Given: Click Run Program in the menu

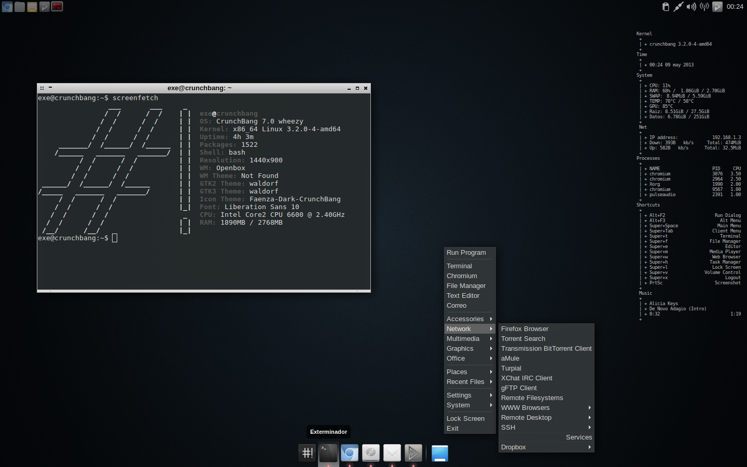Looking at the screenshot, I should pyautogui.click(x=466, y=253).
